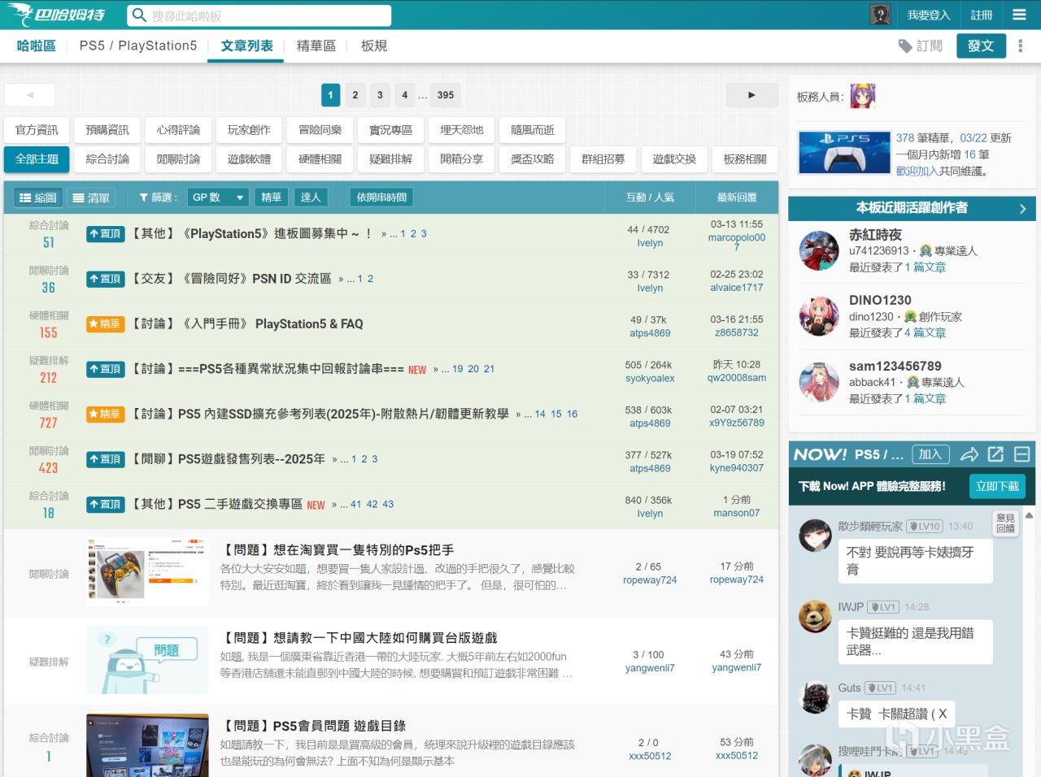The width and height of the screenshot is (1041, 777).
Task: Click Guts's chat avatar
Action: 815,697
